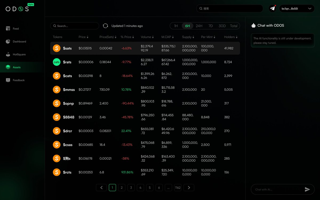The width and height of the screenshot is (320, 200).
Task: Focus the top 搜索 search bar
Action: [x=230, y=9]
